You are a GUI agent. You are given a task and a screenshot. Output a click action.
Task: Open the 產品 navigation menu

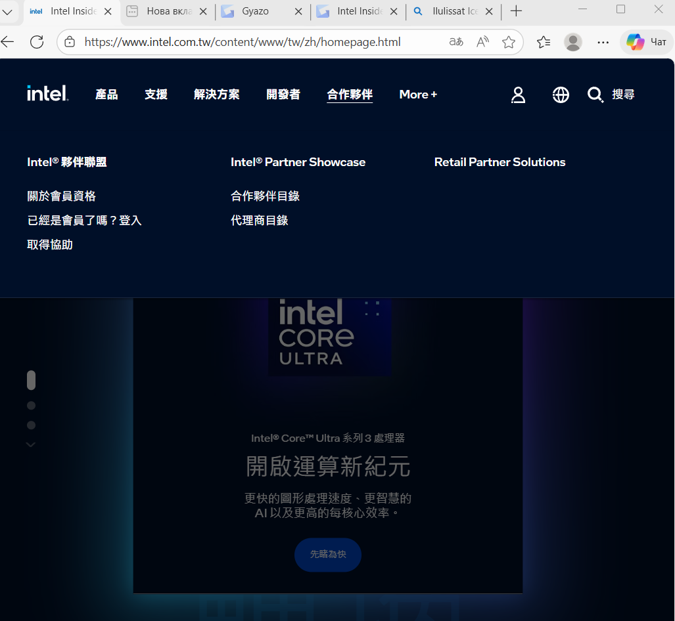106,94
